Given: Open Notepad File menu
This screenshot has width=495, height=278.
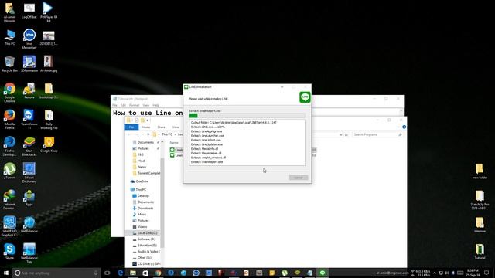Looking at the screenshot, I should pos(115,105).
